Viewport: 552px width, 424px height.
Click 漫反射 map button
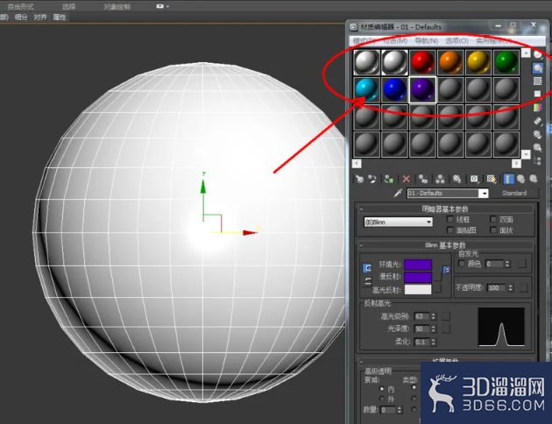tap(437, 277)
